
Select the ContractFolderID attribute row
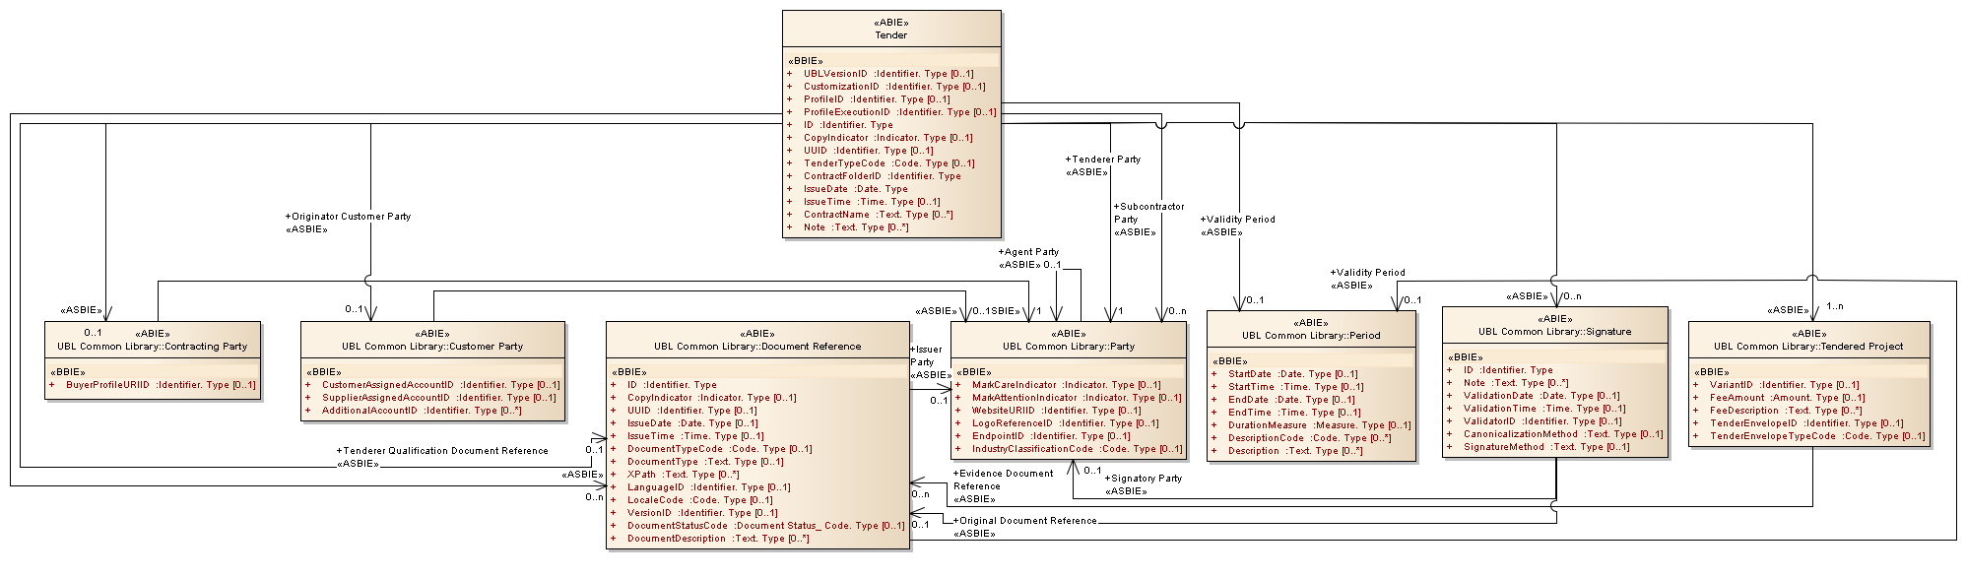pos(882,176)
